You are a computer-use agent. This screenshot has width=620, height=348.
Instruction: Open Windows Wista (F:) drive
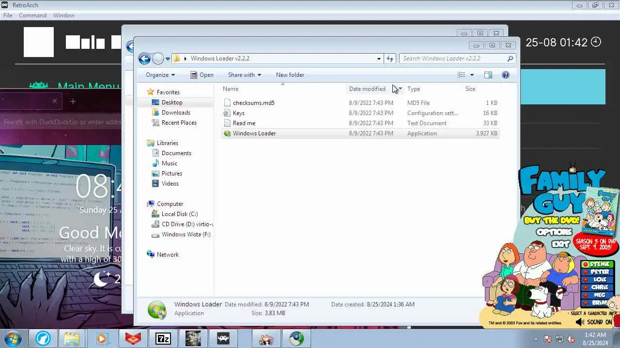186,234
